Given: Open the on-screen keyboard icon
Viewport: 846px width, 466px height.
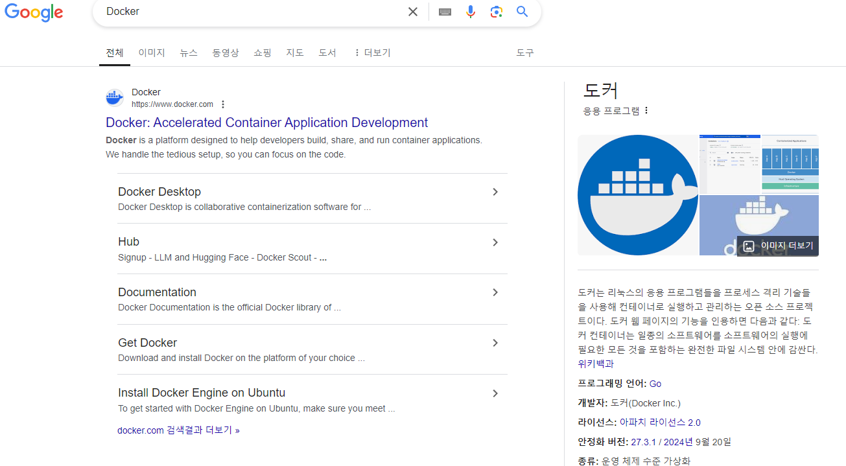Looking at the screenshot, I should pos(445,12).
